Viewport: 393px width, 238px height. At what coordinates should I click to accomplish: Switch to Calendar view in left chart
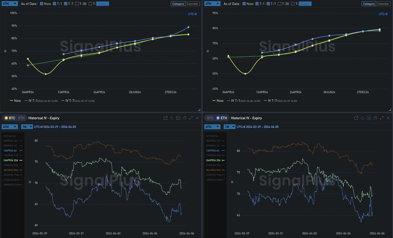(x=193, y=4)
